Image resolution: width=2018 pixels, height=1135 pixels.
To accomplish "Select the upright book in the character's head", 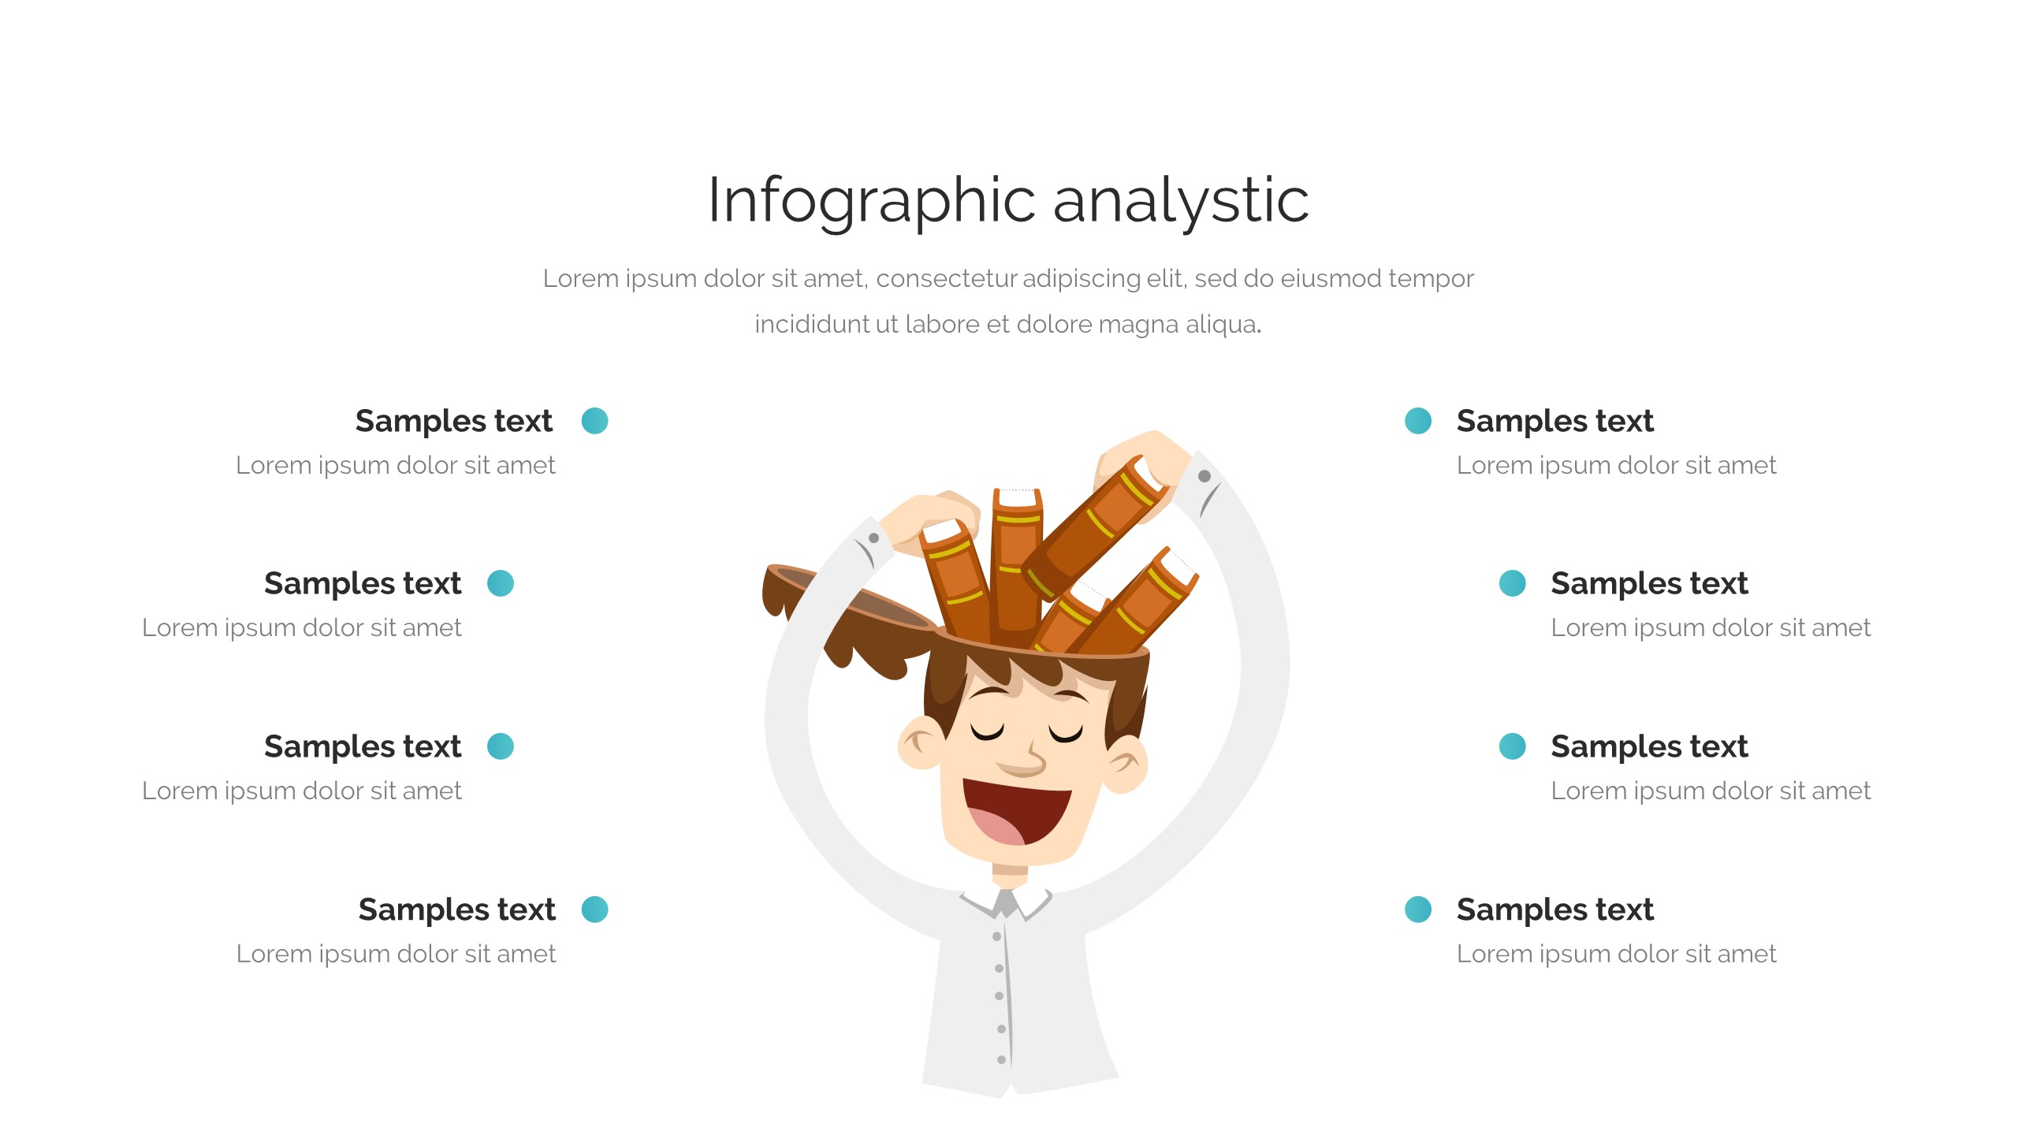I will tap(1017, 560).
